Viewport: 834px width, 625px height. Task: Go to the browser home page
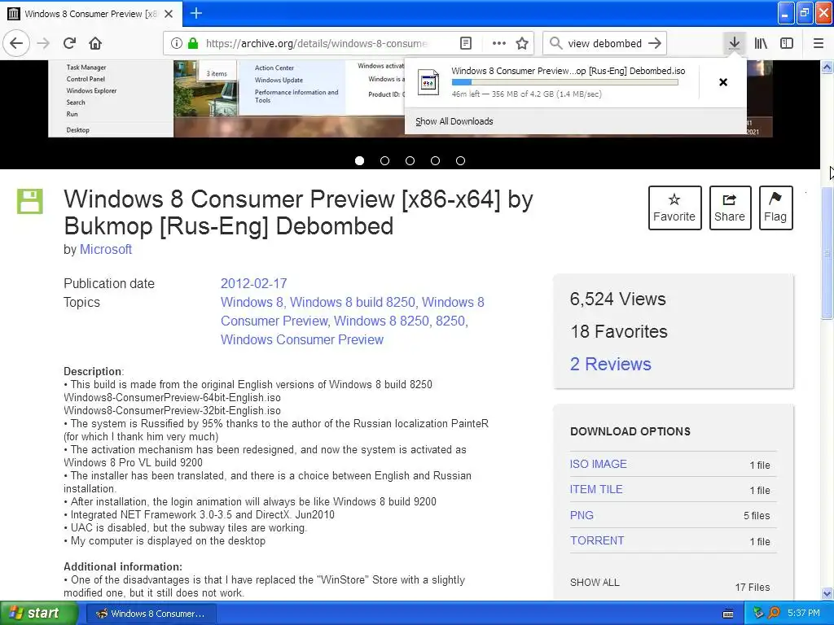pyautogui.click(x=95, y=43)
